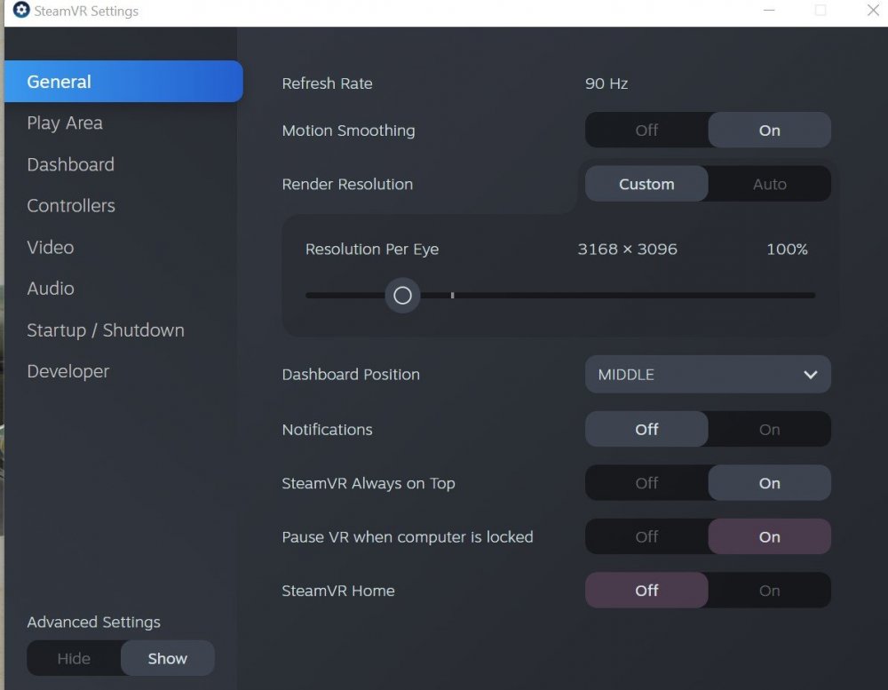Turn SteamVR Always on Top off
Image resolution: width=888 pixels, height=690 pixels.
(x=646, y=484)
